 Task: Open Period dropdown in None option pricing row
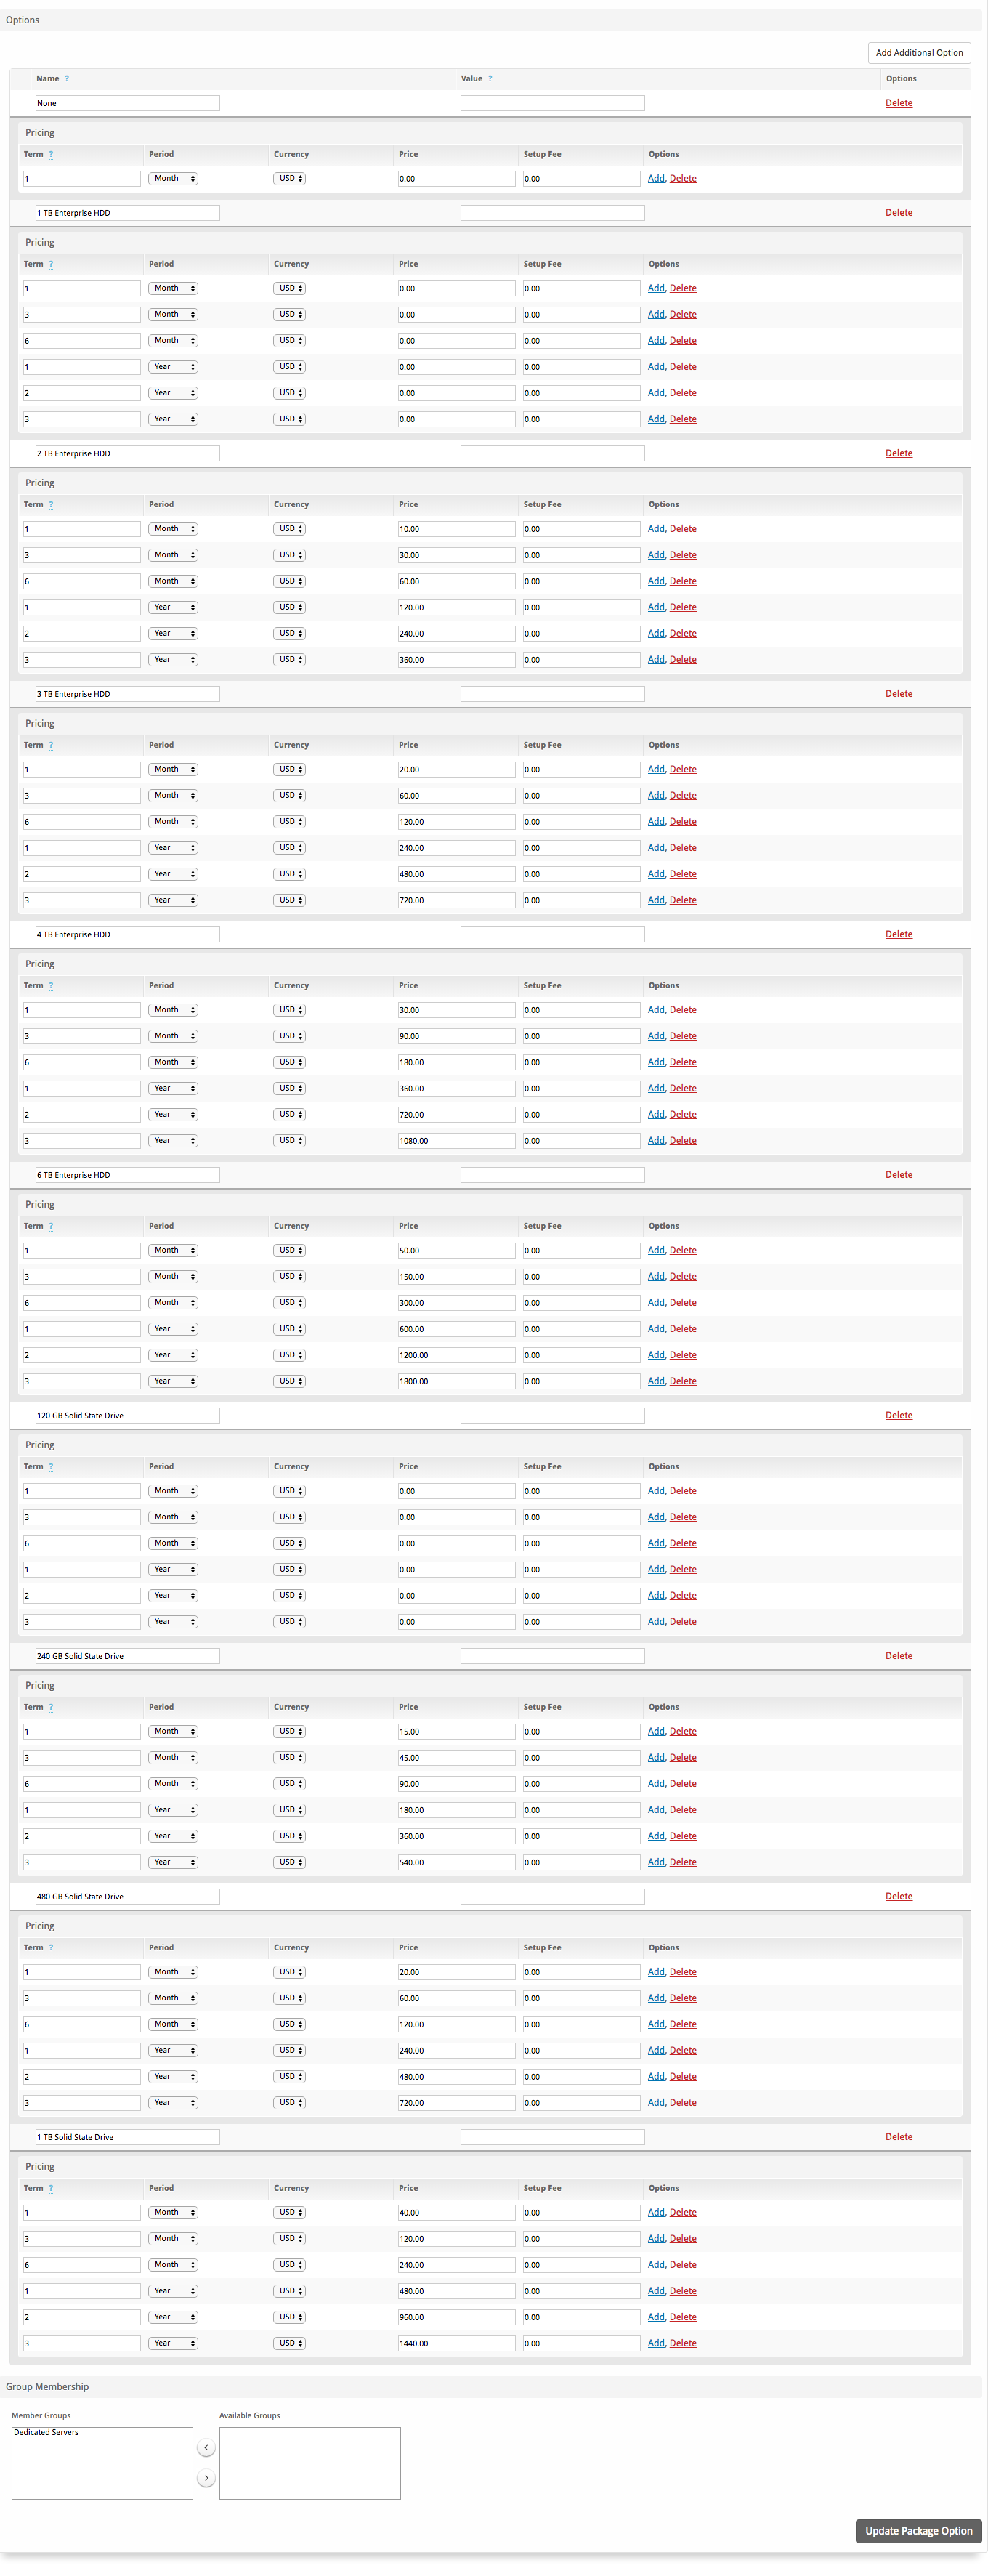pyautogui.click(x=174, y=179)
